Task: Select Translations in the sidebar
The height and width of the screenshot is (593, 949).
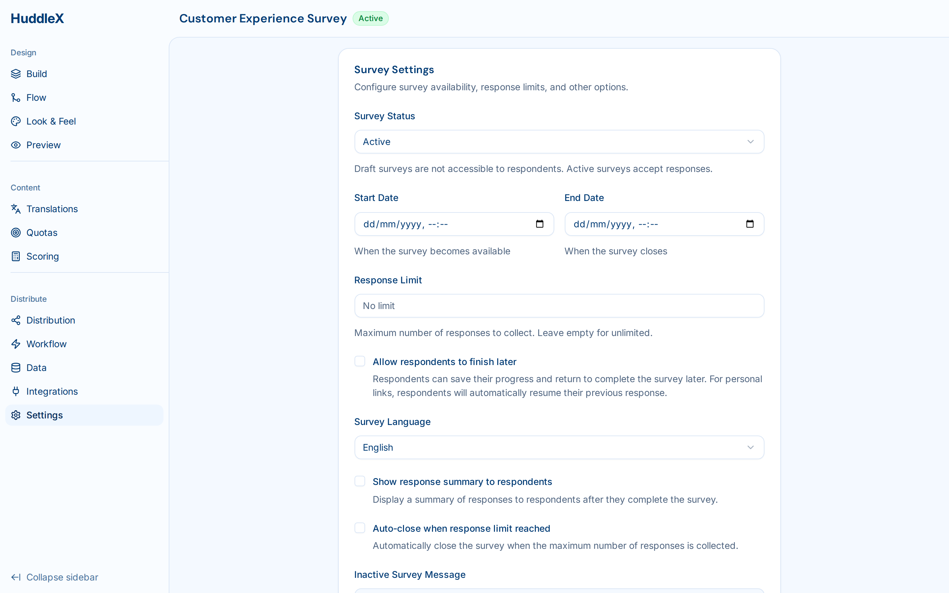Action: pyautogui.click(x=84, y=209)
